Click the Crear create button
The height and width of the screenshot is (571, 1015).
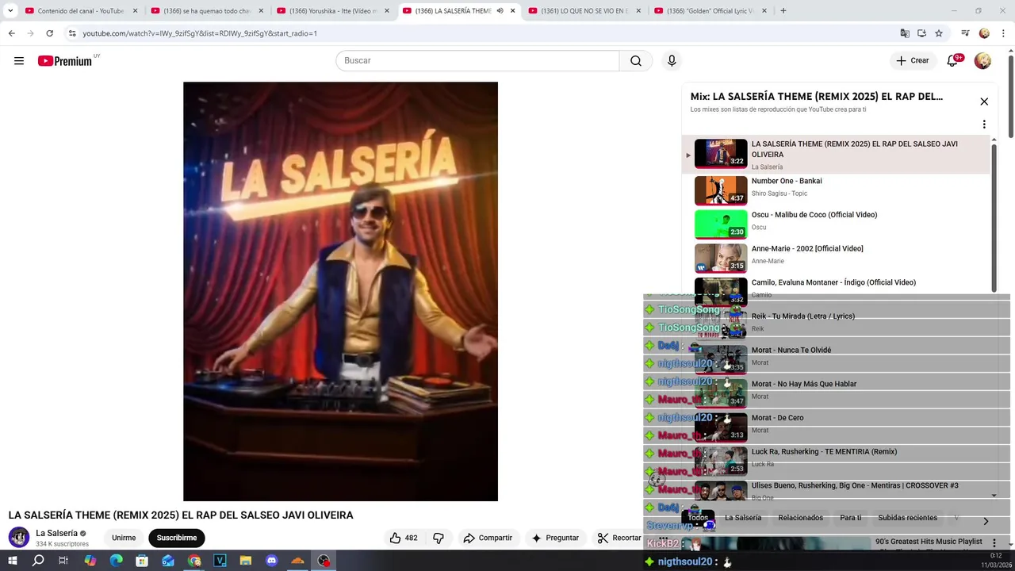coord(912,60)
